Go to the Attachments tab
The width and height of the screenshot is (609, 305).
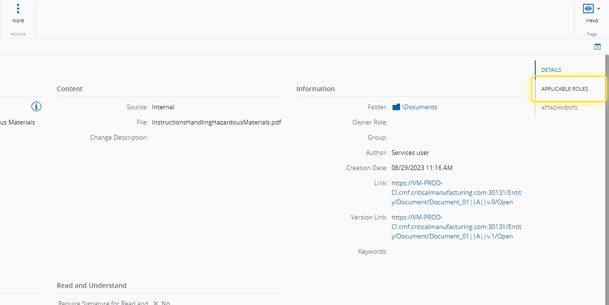[x=560, y=108]
